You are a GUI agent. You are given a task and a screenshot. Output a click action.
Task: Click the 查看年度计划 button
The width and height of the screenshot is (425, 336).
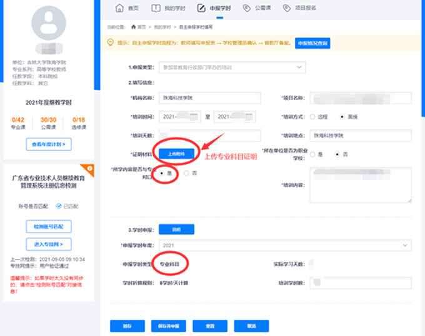point(48,145)
